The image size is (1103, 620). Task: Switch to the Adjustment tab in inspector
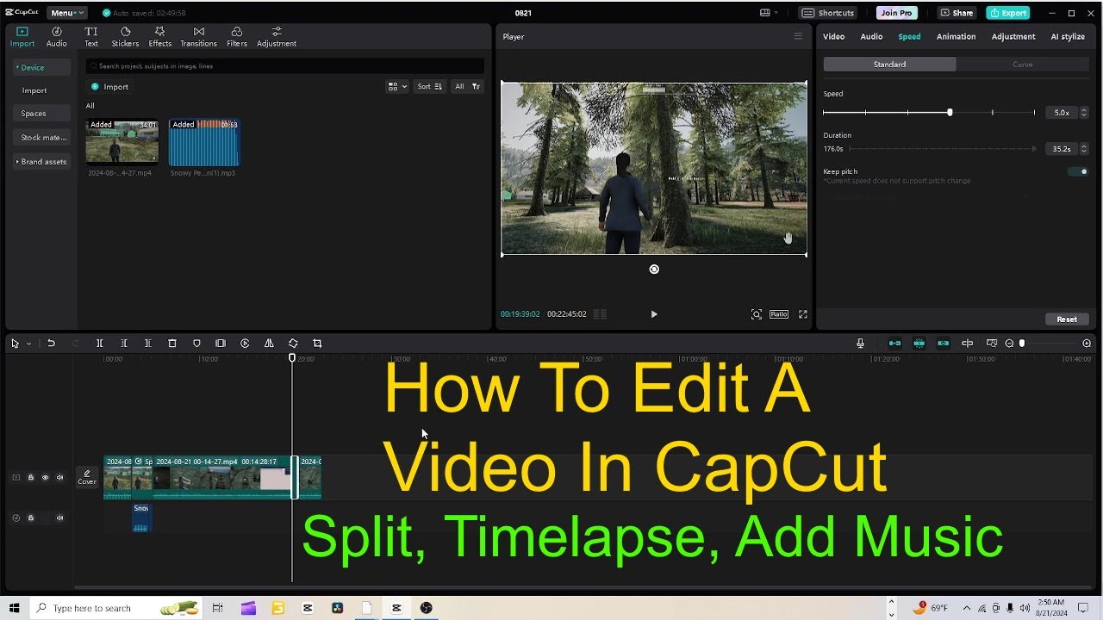click(1013, 36)
